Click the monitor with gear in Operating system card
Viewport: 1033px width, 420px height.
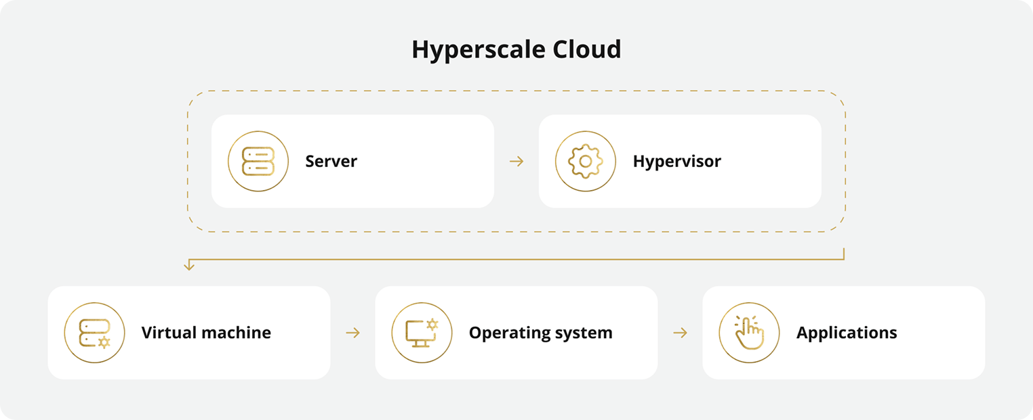click(421, 332)
